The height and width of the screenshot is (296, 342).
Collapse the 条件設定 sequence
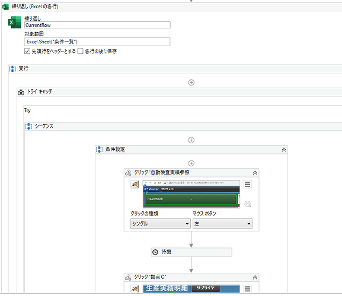(283, 150)
